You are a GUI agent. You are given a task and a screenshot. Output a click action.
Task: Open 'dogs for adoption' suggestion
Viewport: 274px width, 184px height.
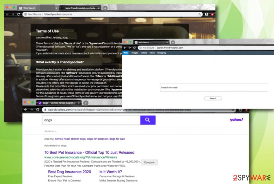tap(98, 139)
